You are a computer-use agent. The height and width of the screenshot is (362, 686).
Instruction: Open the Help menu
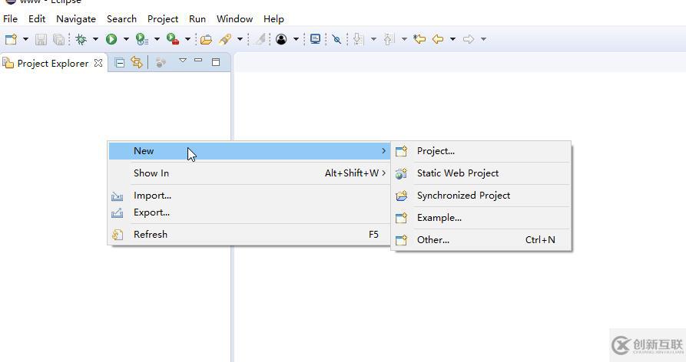pos(273,19)
